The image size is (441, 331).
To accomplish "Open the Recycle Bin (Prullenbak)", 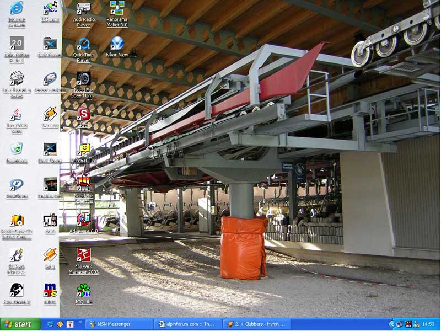I will [17, 149].
